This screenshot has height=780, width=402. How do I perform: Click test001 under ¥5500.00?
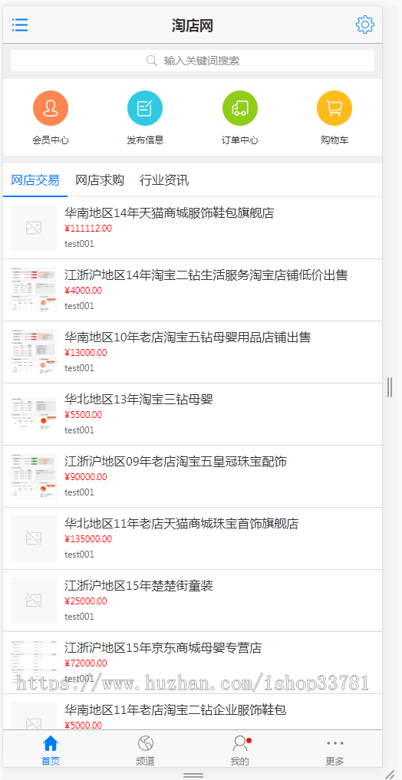coord(79,430)
